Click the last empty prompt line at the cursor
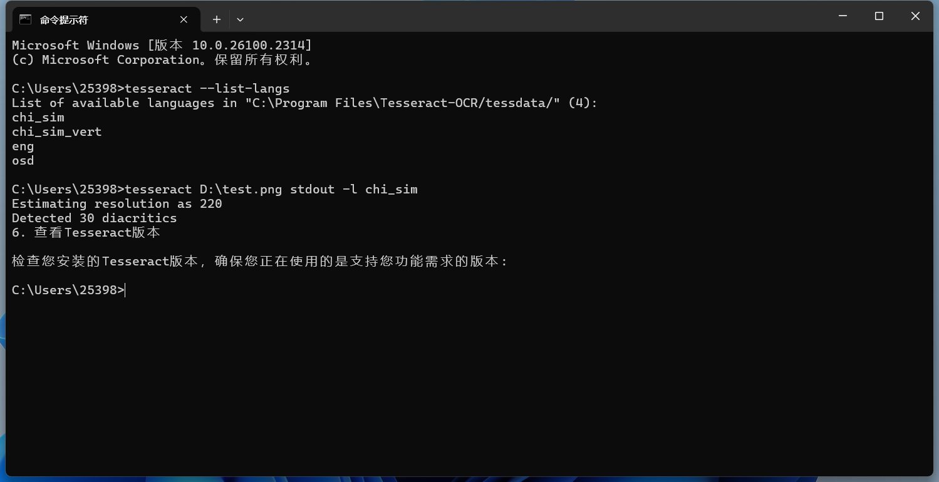 click(126, 290)
